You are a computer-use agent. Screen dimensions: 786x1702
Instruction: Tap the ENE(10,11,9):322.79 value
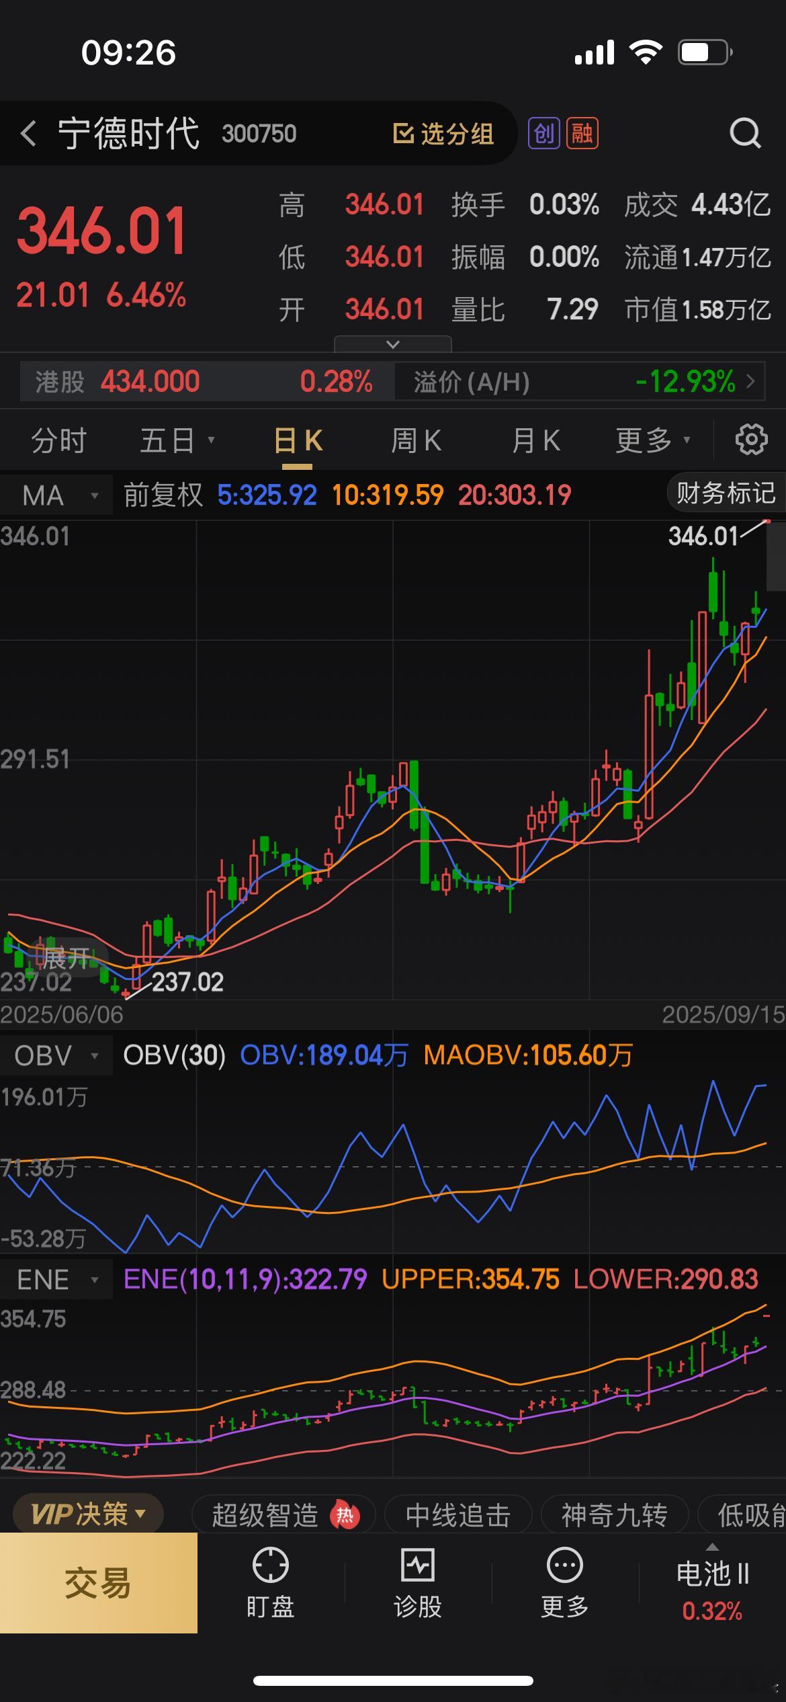pos(245,1279)
